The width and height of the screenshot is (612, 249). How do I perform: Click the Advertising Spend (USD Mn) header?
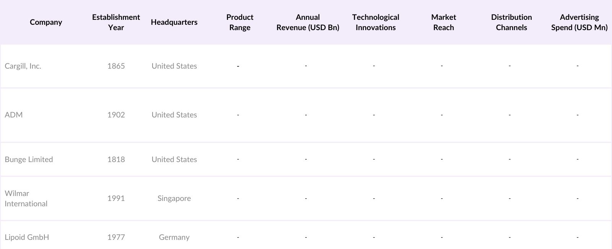579,22
